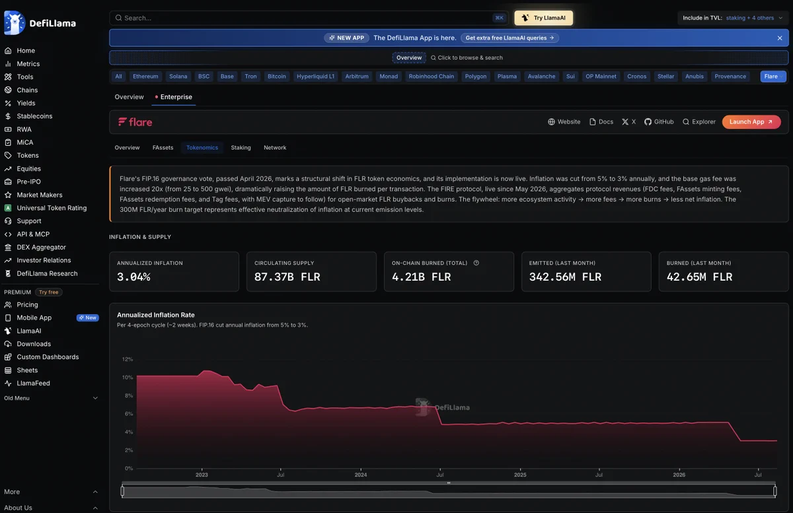Click the Website globe icon

pos(551,122)
